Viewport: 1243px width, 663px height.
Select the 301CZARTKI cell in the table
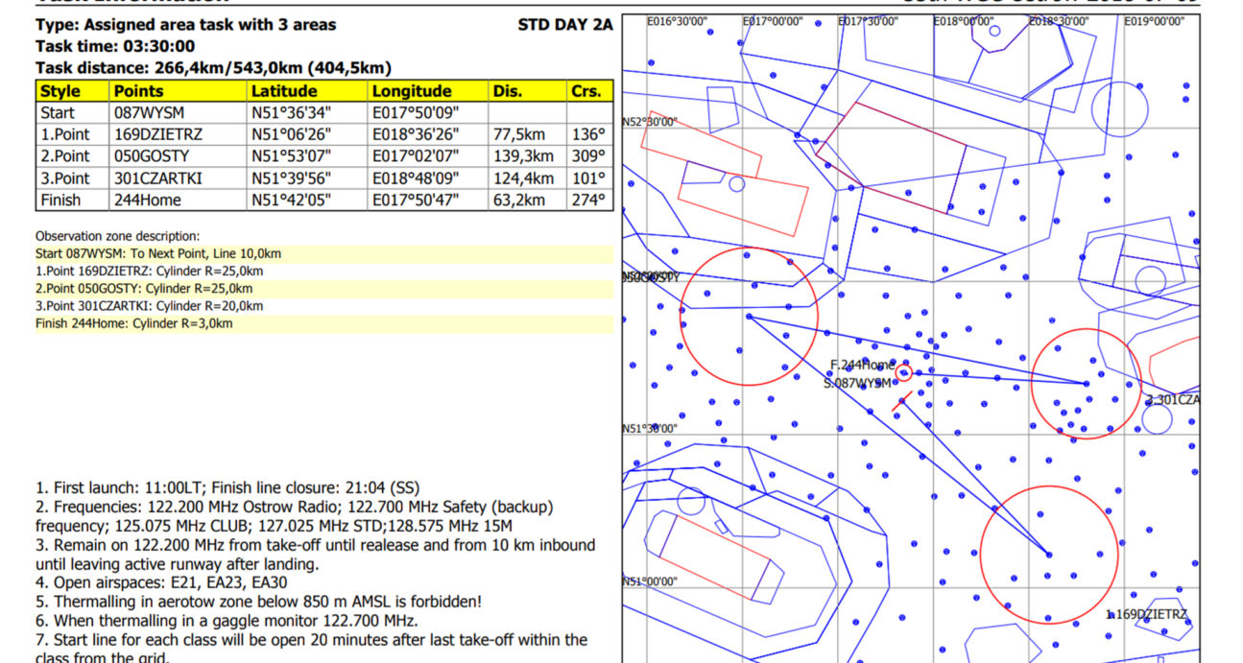click(158, 178)
